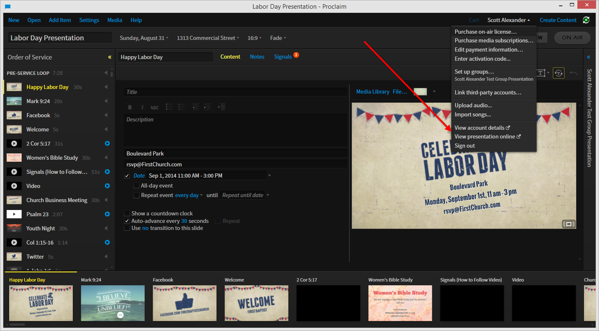Open the Sunday, August 31 date dropdown
599x331 pixels.
point(144,38)
